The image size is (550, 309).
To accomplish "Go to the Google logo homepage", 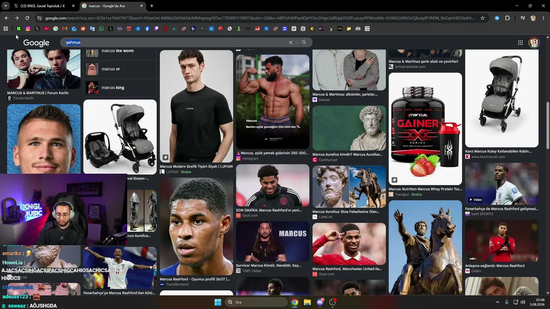I will (x=36, y=43).
